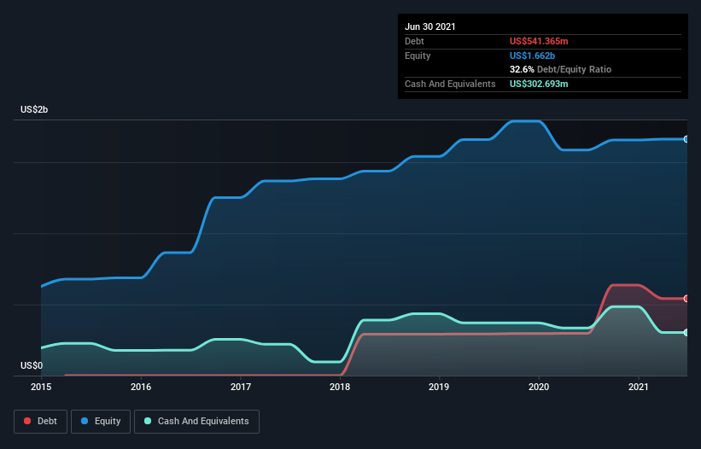Screen dimensions: 701x449
Task: Click the Jun 30 2021 tooltip date
Action: click(430, 26)
